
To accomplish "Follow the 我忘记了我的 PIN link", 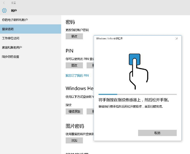I will pyautogui.click(x=77, y=75).
